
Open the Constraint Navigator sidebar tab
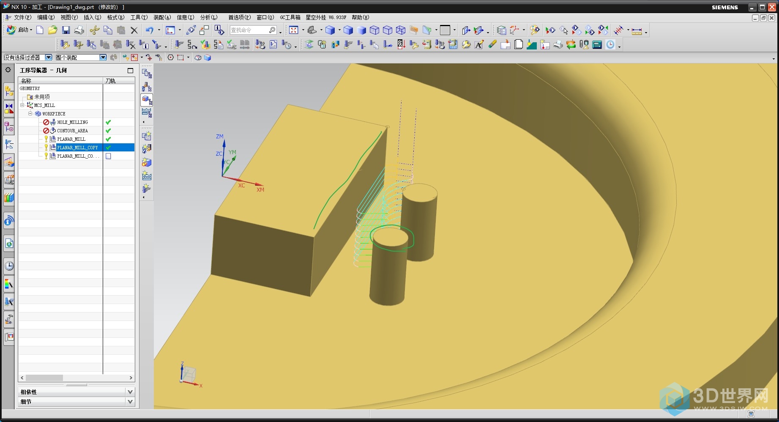click(9, 109)
